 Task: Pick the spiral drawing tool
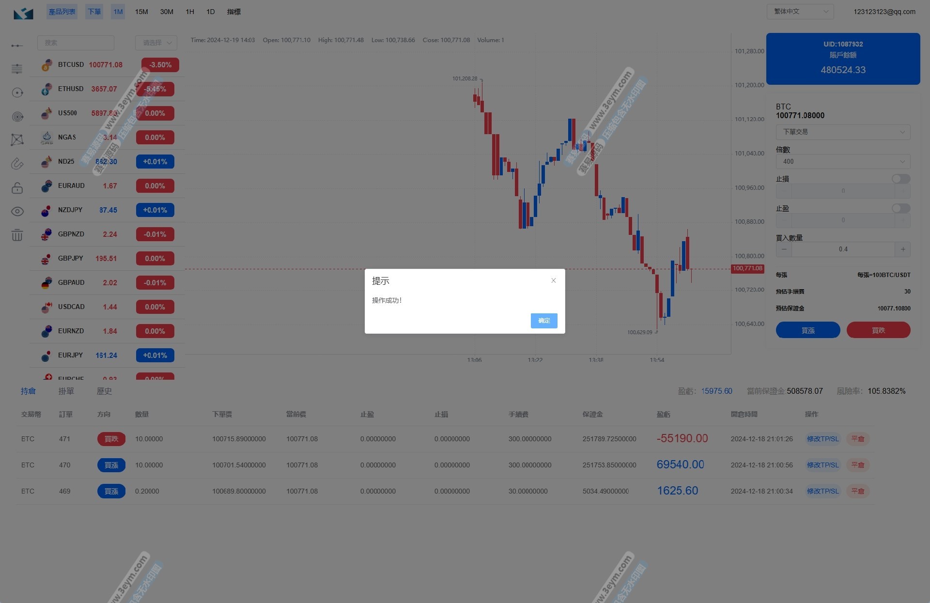pos(17,116)
